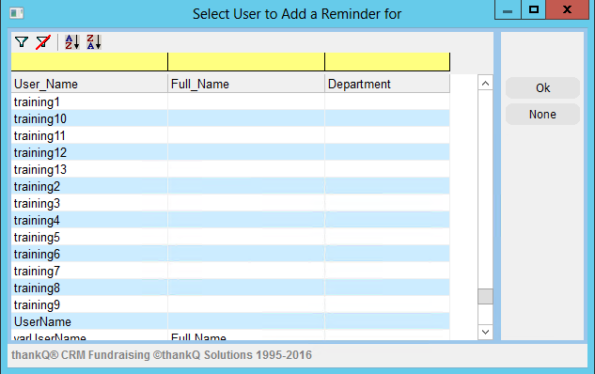The height and width of the screenshot is (374, 595).
Task: Click the scrollbar up arrow
Action: point(485,83)
